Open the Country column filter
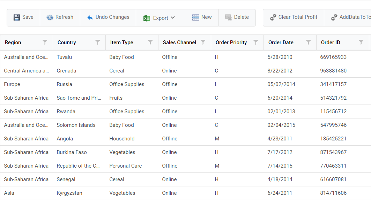 click(x=97, y=42)
